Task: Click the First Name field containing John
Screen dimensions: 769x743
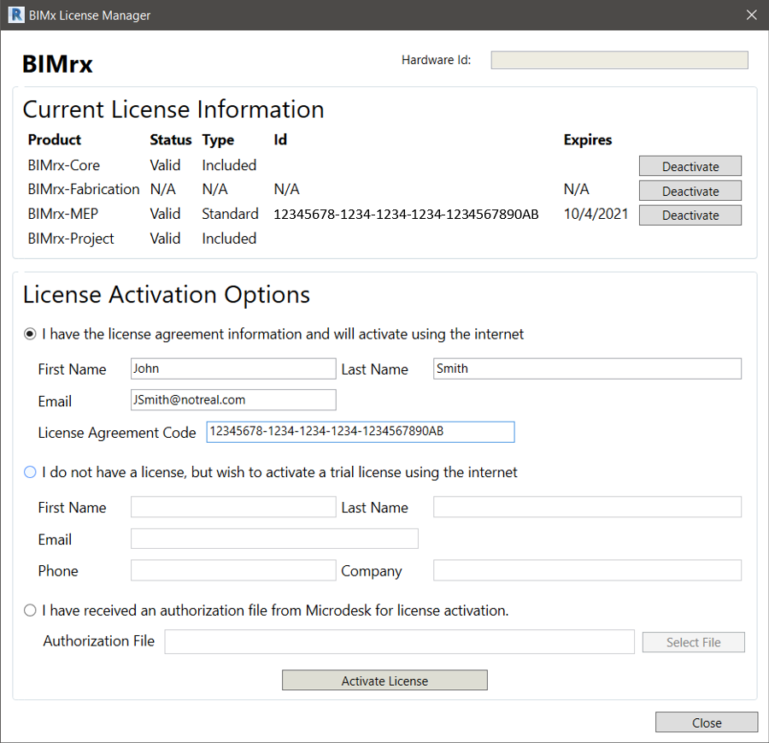Action: (233, 369)
